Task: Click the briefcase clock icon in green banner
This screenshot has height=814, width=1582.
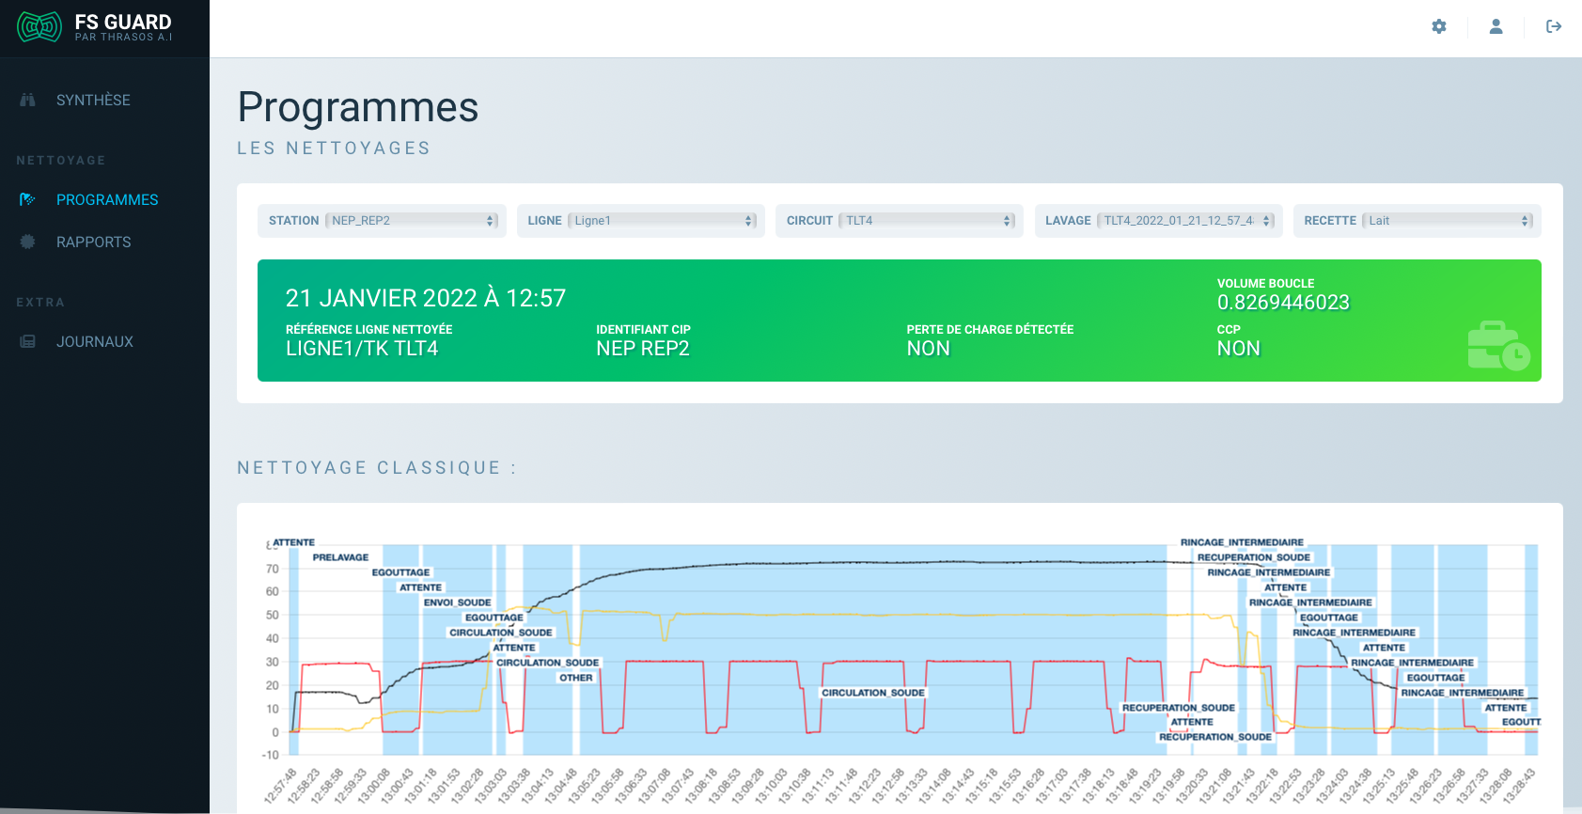Action: [x=1499, y=346]
